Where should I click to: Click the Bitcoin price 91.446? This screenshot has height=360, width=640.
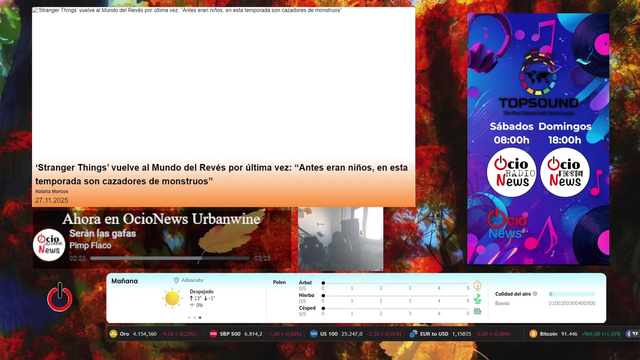coord(569,333)
